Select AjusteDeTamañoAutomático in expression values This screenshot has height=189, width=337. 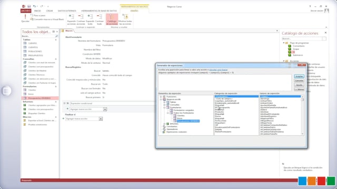[x=274, y=108]
